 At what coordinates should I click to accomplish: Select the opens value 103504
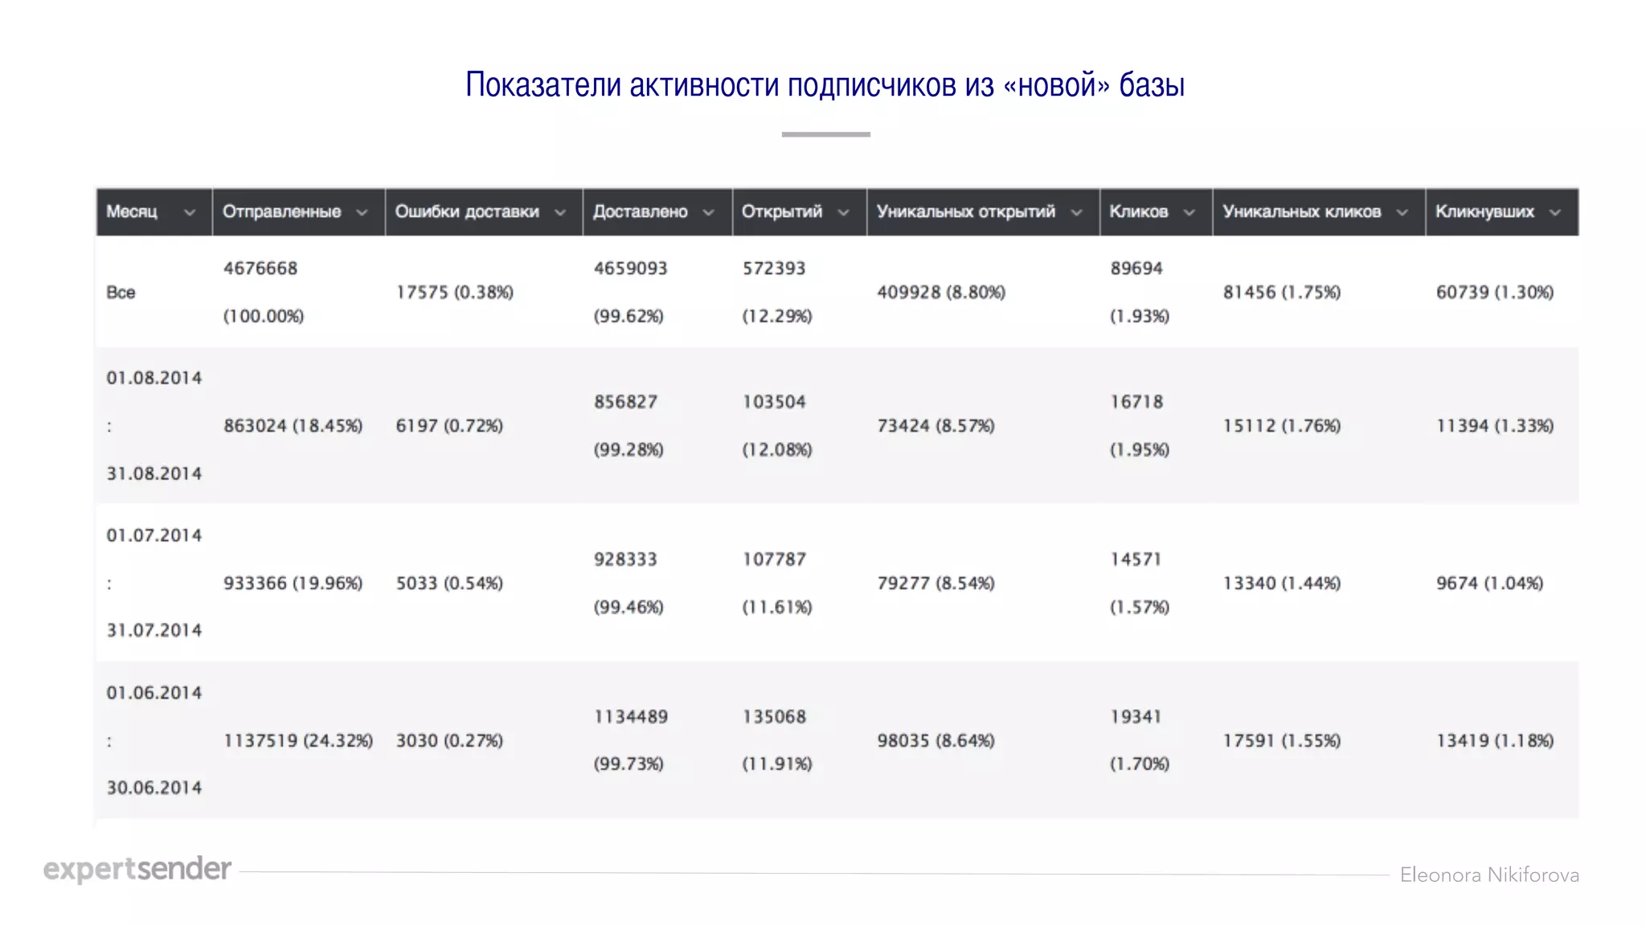(774, 402)
